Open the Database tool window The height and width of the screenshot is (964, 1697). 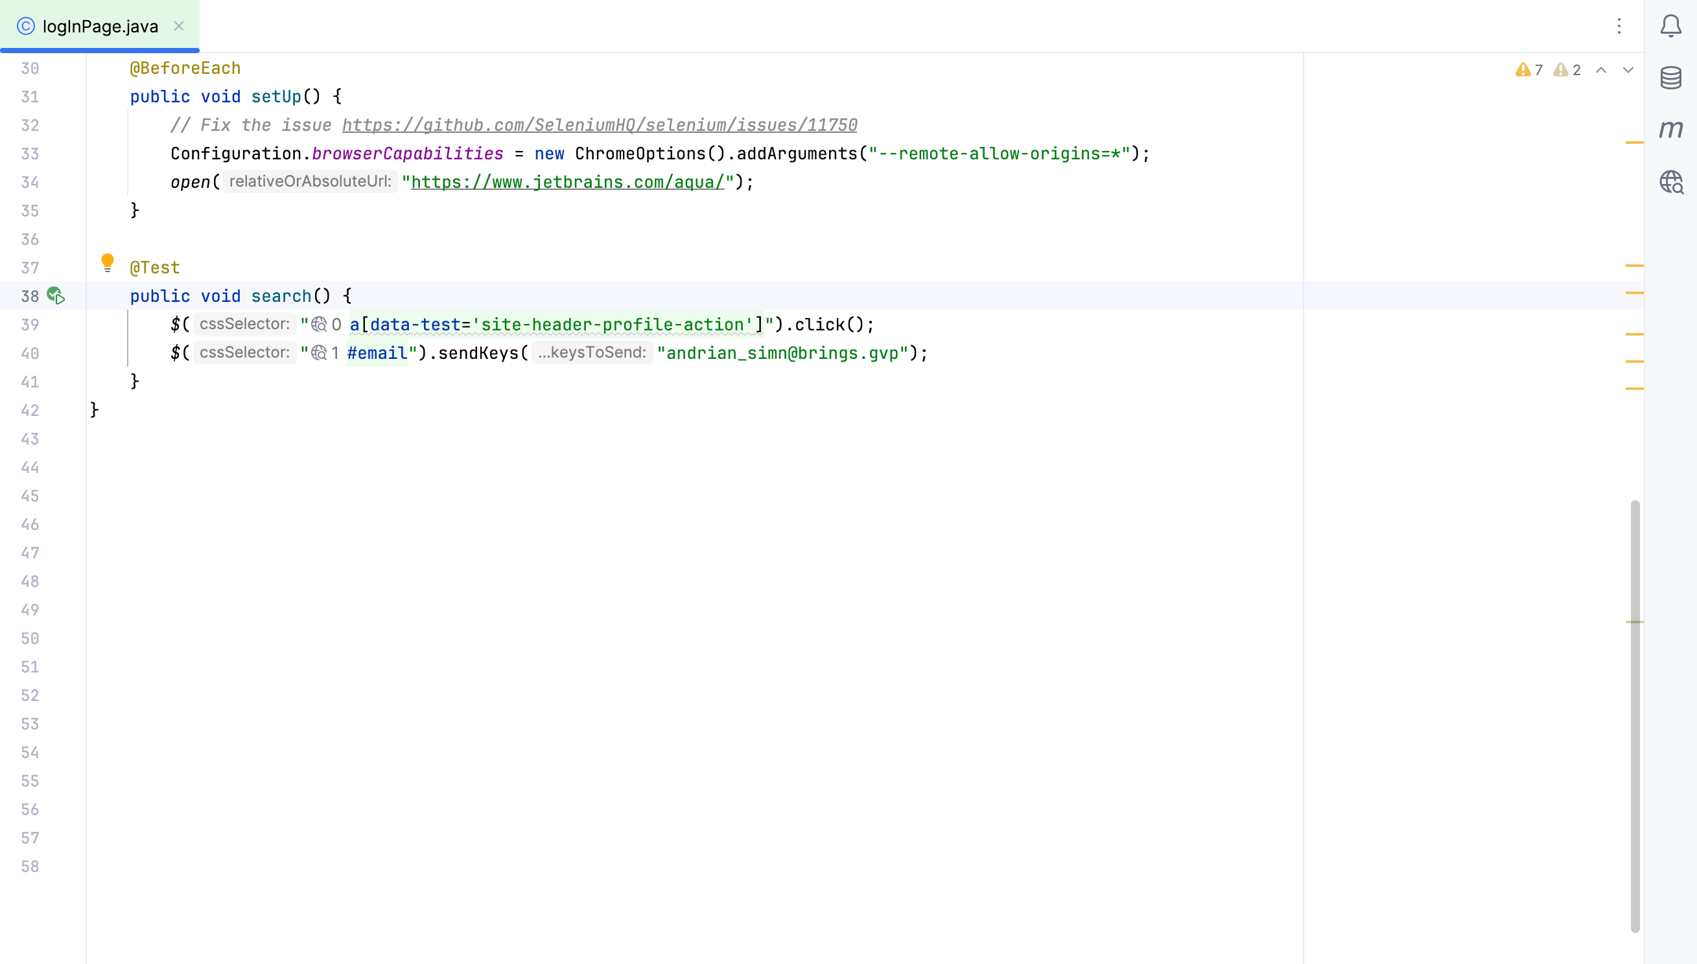1670,78
